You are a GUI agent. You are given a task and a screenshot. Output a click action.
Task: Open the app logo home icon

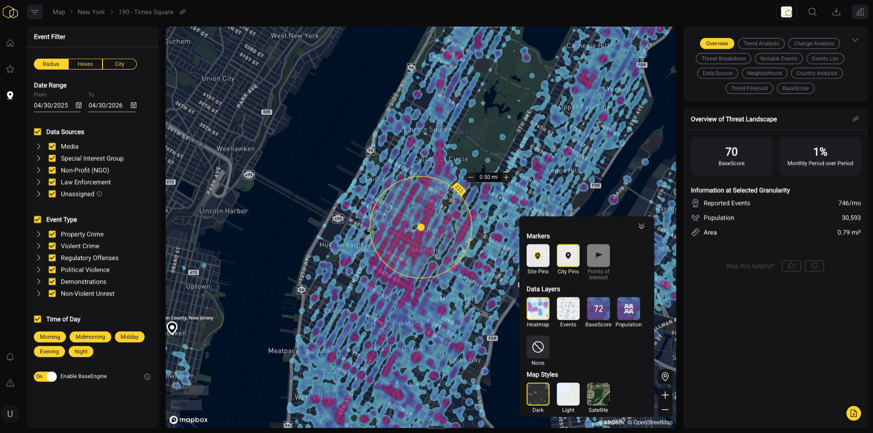click(x=10, y=11)
